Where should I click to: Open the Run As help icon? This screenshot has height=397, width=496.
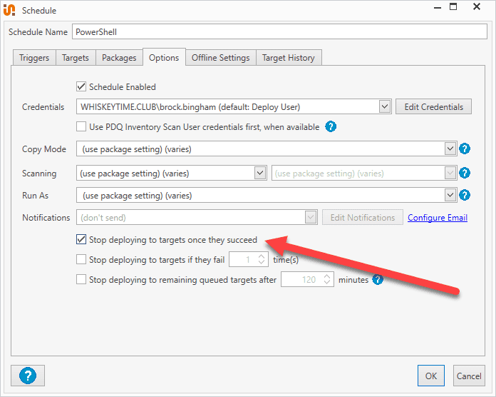(465, 195)
